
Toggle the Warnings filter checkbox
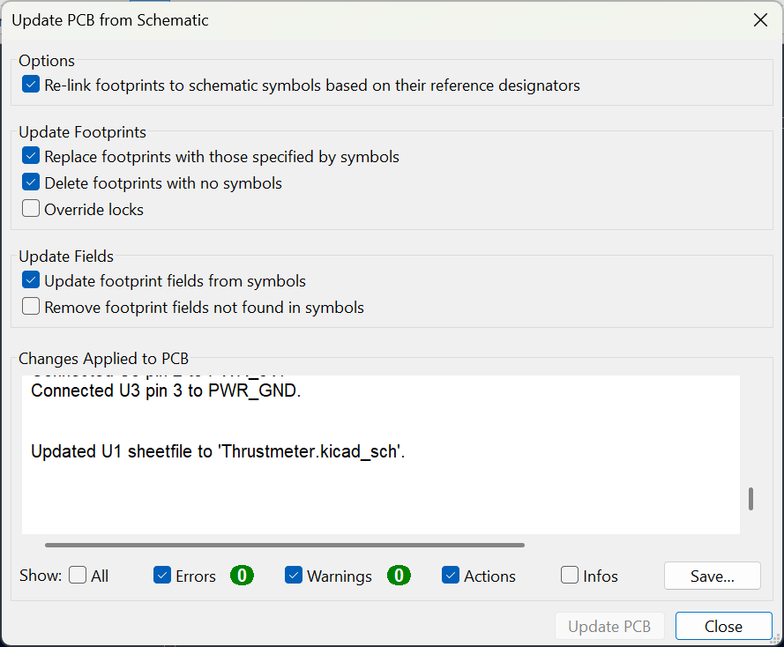pyautogui.click(x=294, y=576)
